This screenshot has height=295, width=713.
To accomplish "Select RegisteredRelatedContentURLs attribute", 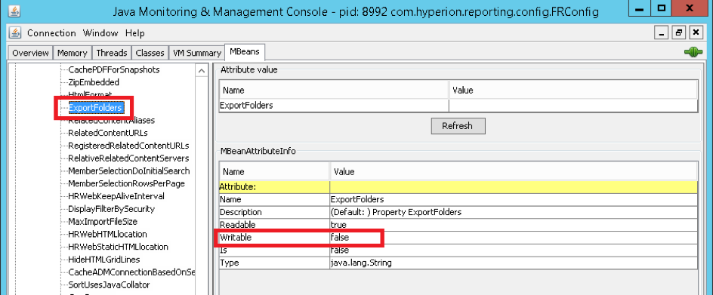I will (128, 146).
